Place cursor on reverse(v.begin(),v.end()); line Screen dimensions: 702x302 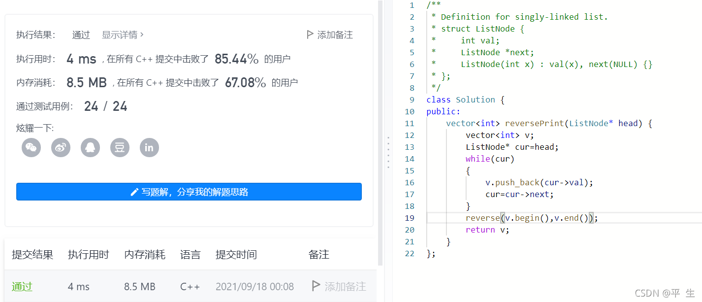coord(532,218)
